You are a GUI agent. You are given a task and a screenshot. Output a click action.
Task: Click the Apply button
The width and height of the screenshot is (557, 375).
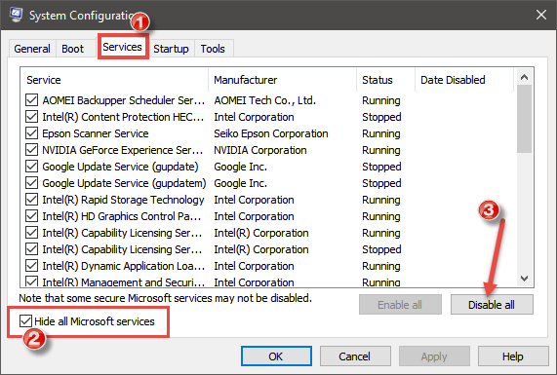click(434, 356)
